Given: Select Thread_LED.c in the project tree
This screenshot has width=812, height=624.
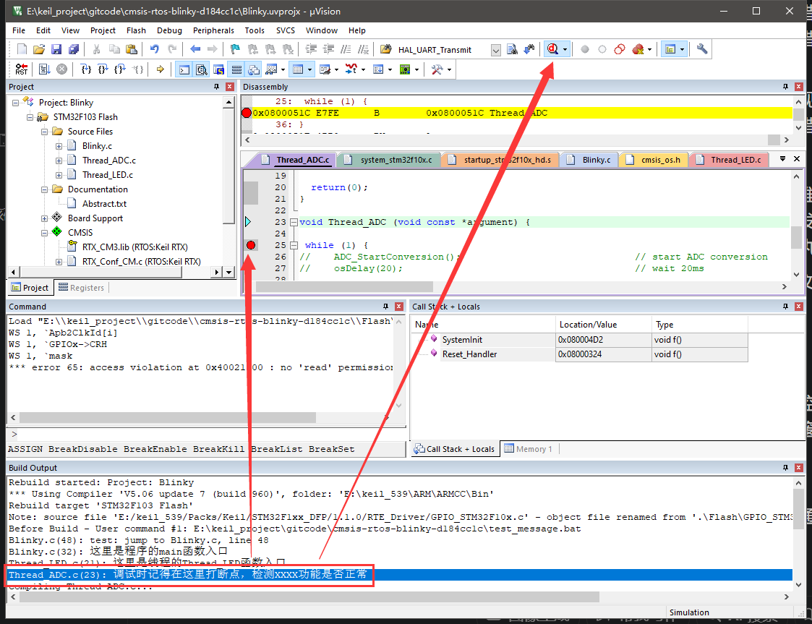Looking at the screenshot, I should (x=107, y=175).
